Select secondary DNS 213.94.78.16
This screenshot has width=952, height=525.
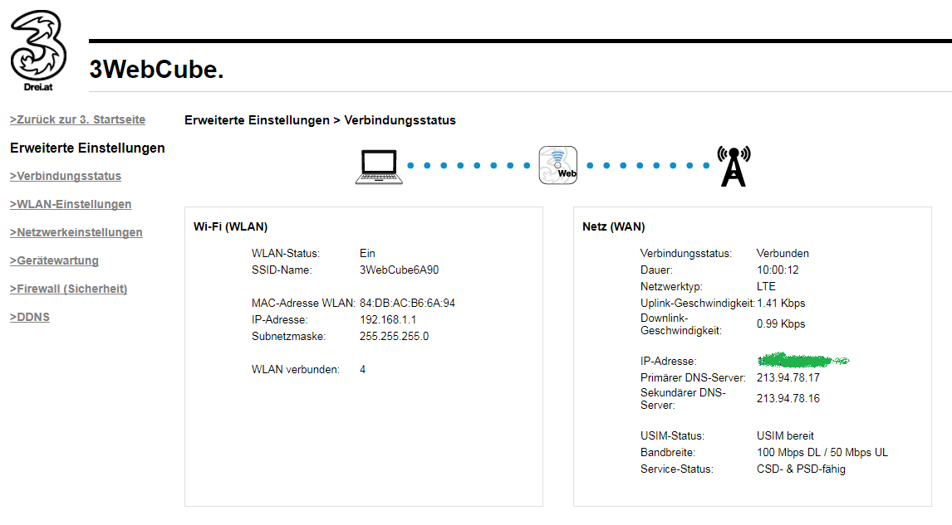[788, 398]
